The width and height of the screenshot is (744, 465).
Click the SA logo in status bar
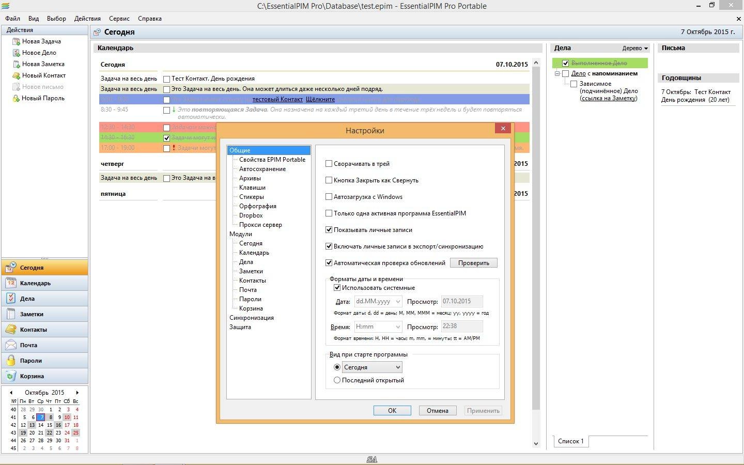tap(372, 459)
